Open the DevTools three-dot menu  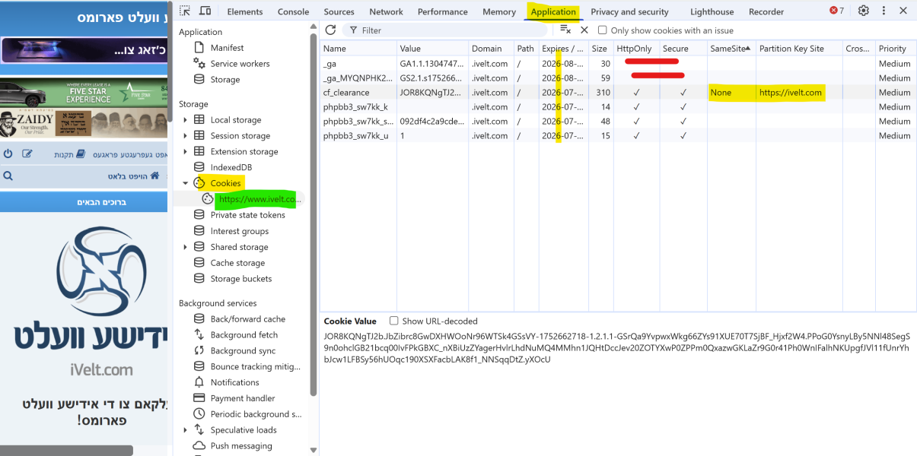click(x=882, y=11)
